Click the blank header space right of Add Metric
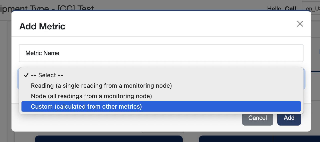320x142 pixels. (175, 26)
